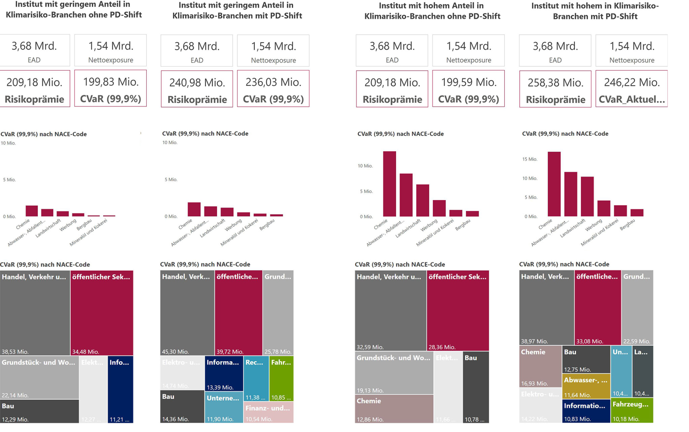
Task: Select the Bau tile showing 12,29 Mio.
Action: pos(39,412)
